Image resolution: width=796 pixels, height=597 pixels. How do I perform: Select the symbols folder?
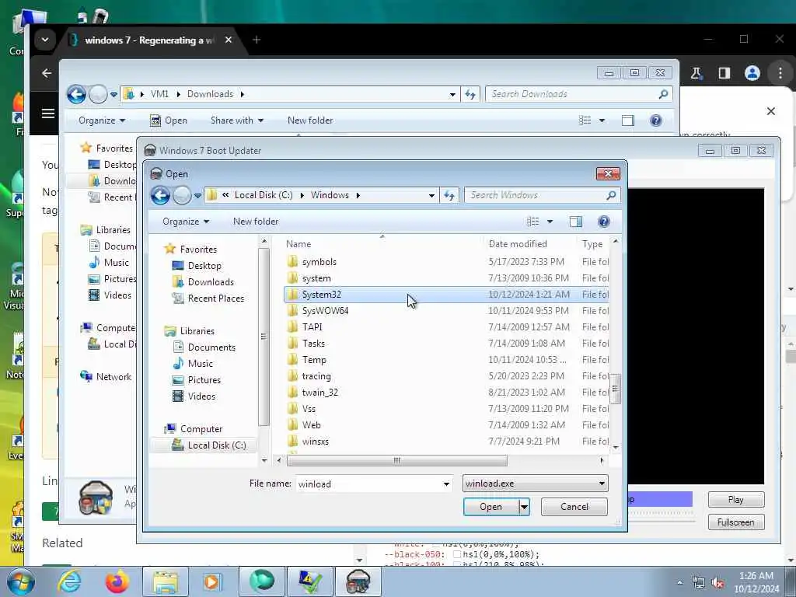tap(446, 262)
